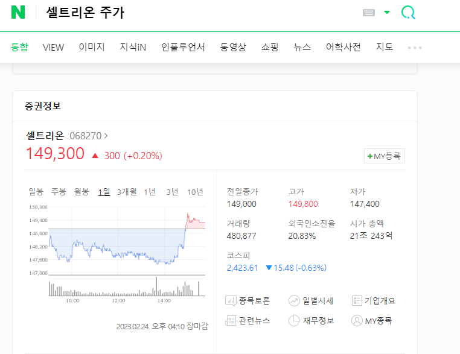Select the 통합 tab
The image size is (460, 354).
[x=19, y=47]
